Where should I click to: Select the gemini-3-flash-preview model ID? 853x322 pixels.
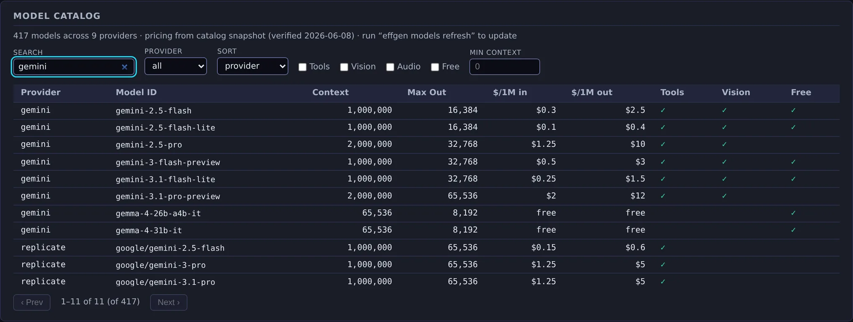[x=168, y=162]
